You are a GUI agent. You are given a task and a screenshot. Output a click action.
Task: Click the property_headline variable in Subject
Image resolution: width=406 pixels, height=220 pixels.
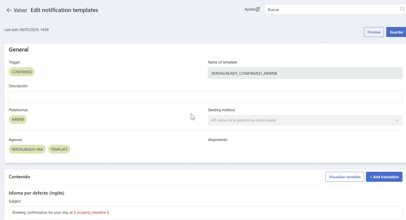pos(91,212)
